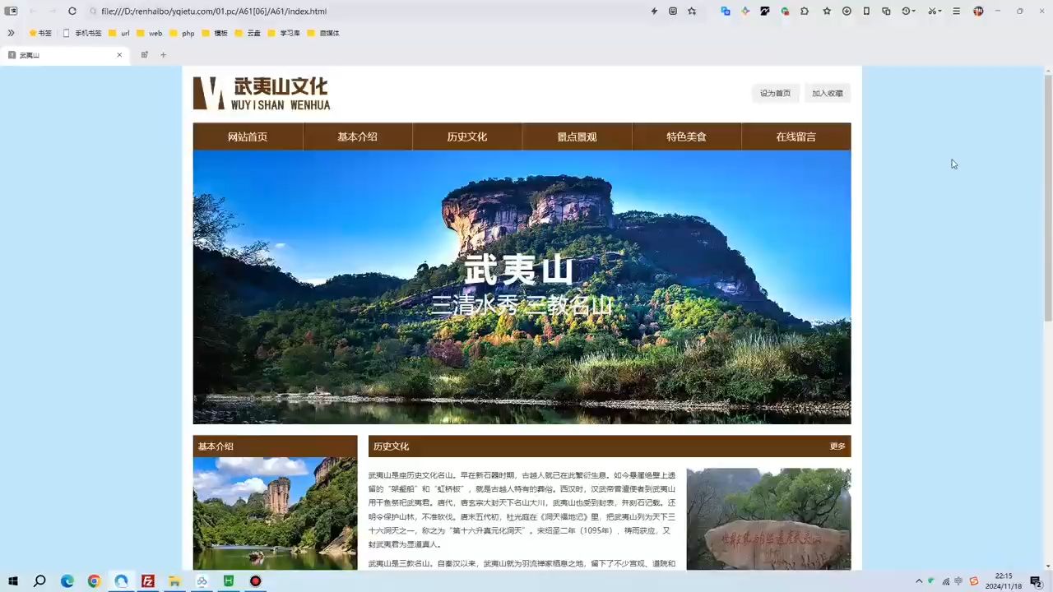Switch to the 武夷山 browser tab

click(x=58, y=54)
